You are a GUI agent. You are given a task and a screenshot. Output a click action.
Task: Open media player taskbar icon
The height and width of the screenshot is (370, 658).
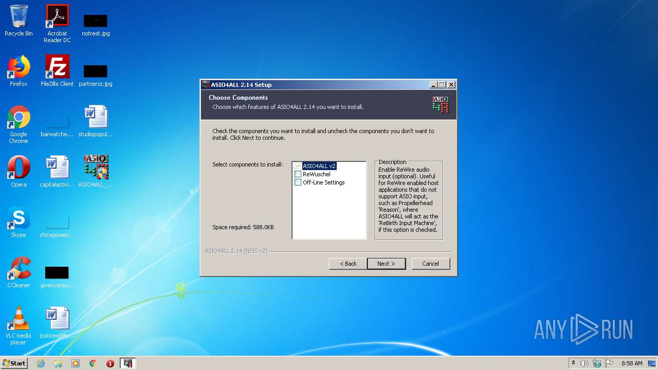click(76, 363)
